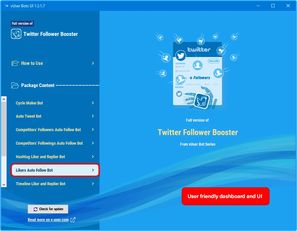Click the bot list scrollbar down arrow

4,185
